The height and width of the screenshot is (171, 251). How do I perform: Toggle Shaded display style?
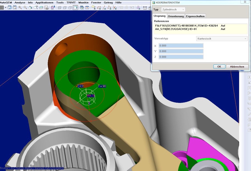75,7
